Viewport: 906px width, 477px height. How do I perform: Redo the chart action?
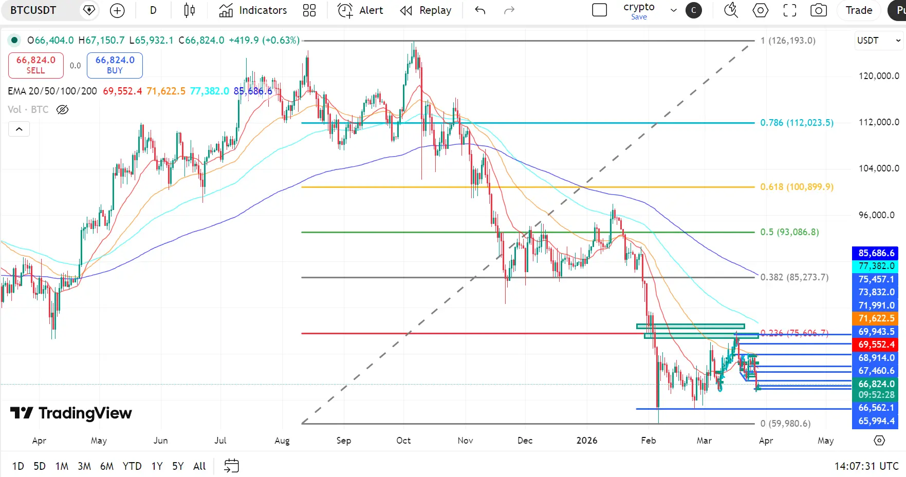[509, 10]
